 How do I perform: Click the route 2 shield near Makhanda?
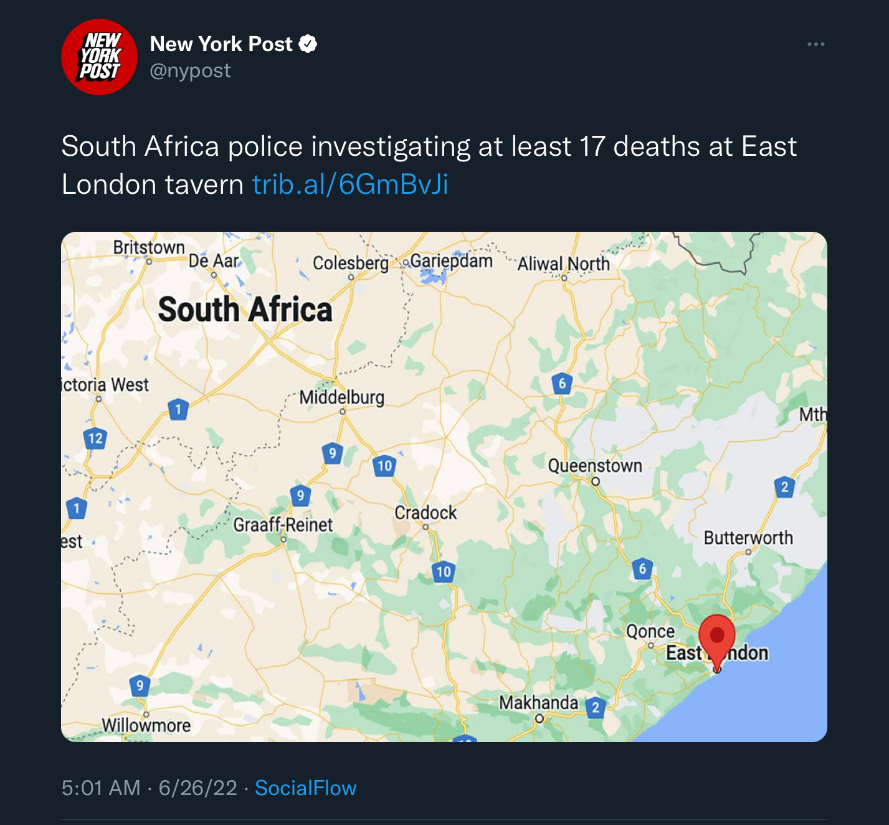click(x=596, y=707)
